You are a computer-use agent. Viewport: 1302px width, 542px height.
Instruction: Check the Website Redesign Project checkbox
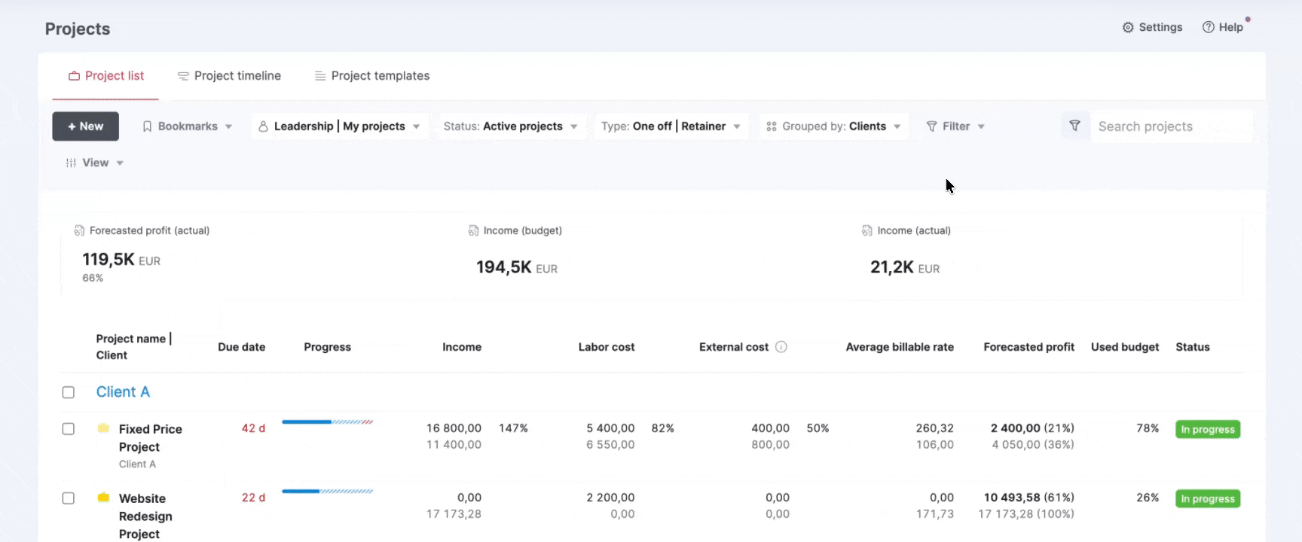(69, 498)
